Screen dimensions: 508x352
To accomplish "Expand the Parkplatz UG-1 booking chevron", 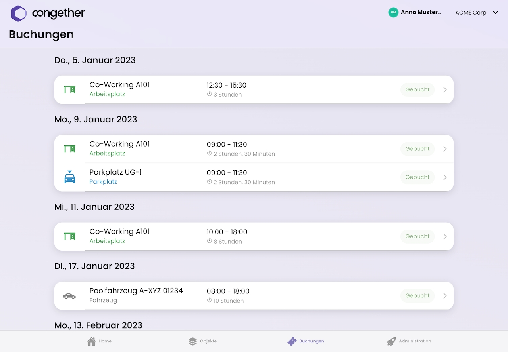I will (445, 177).
